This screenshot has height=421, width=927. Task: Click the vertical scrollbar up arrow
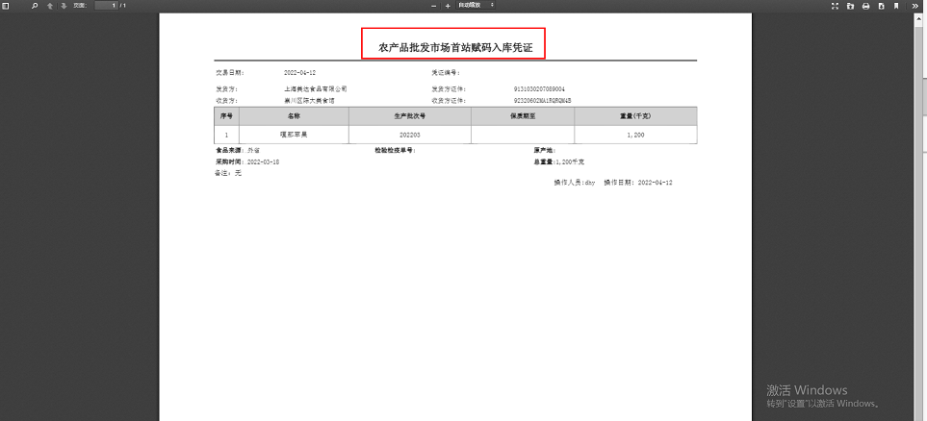(921, 16)
